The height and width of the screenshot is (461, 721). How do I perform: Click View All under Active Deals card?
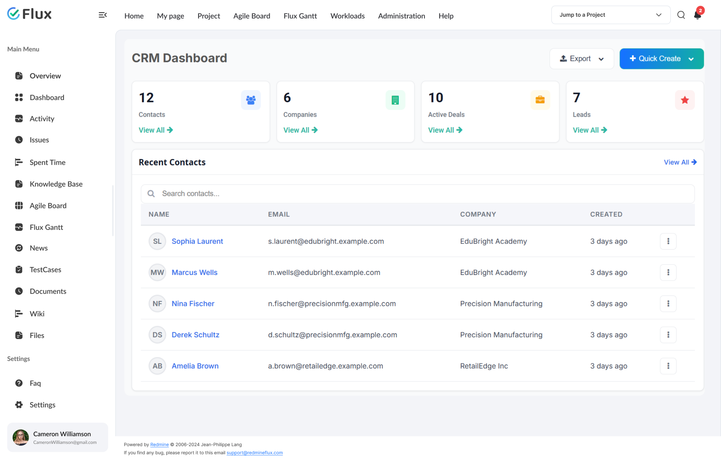(445, 130)
